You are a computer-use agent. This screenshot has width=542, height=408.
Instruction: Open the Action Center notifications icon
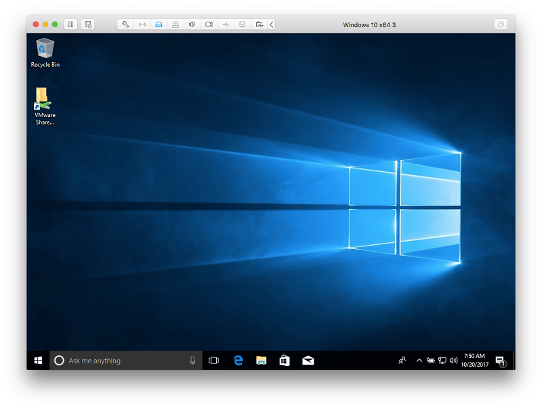coord(501,361)
